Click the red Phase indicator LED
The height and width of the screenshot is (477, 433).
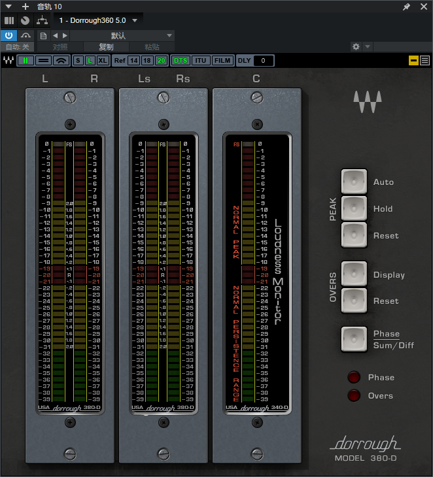[x=354, y=377]
